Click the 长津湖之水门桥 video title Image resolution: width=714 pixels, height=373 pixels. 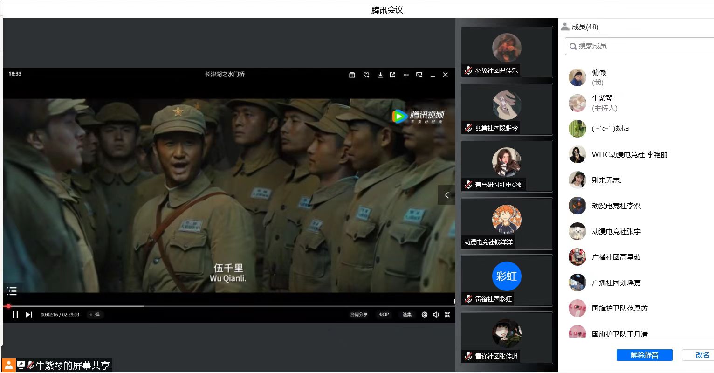click(x=225, y=74)
